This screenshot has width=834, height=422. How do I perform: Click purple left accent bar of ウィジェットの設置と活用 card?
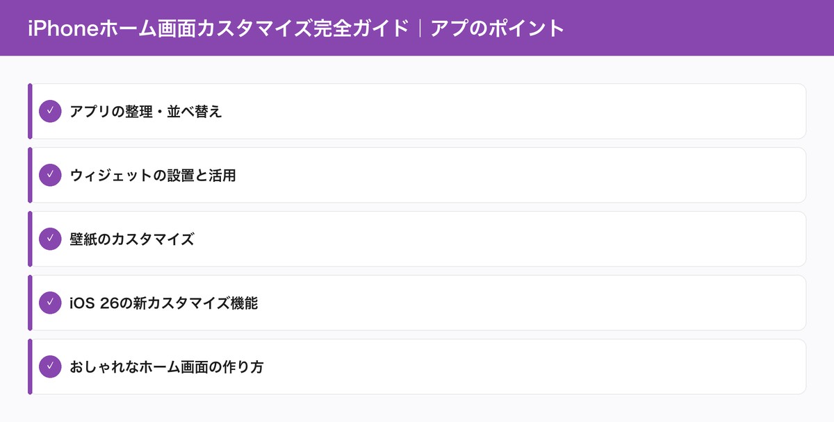click(x=30, y=175)
